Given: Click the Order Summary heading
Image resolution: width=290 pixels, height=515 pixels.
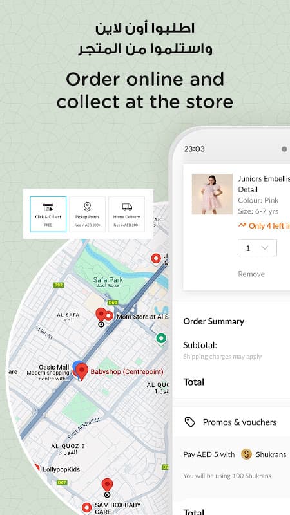Looking at the screenshot, I should pos(213,321).
